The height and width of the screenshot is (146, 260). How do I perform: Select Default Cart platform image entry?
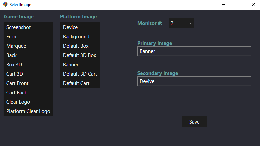tap(80, 83)
